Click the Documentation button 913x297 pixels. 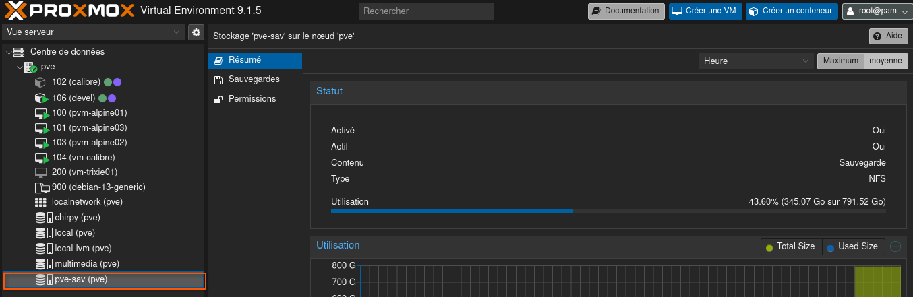click(625, 11)
